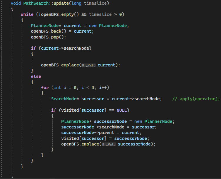221x179 pixels.
Task: Click the 'while' keyword
Action: click(27, 14)
